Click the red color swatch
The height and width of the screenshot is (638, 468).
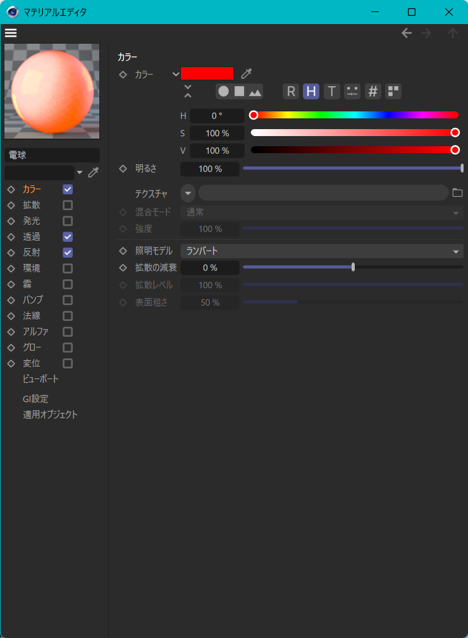point(207,73)
